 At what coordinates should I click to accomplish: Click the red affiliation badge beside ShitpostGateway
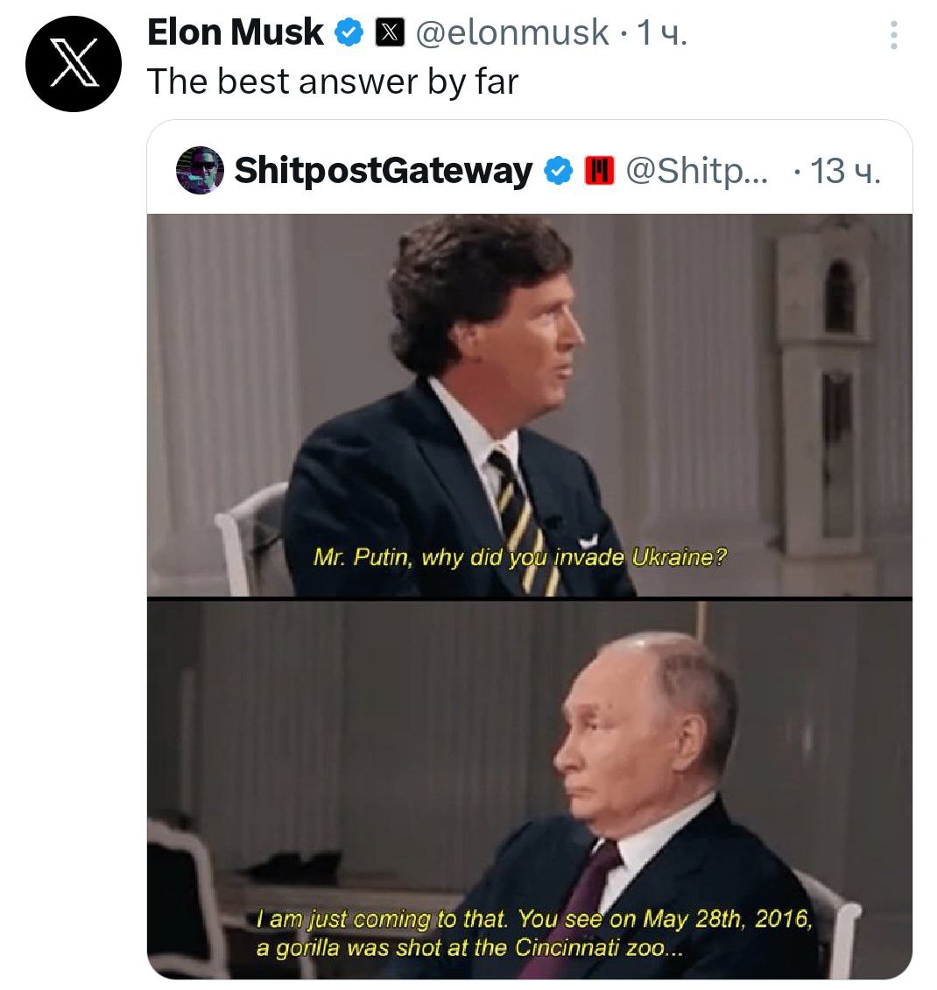pos(600,171)
